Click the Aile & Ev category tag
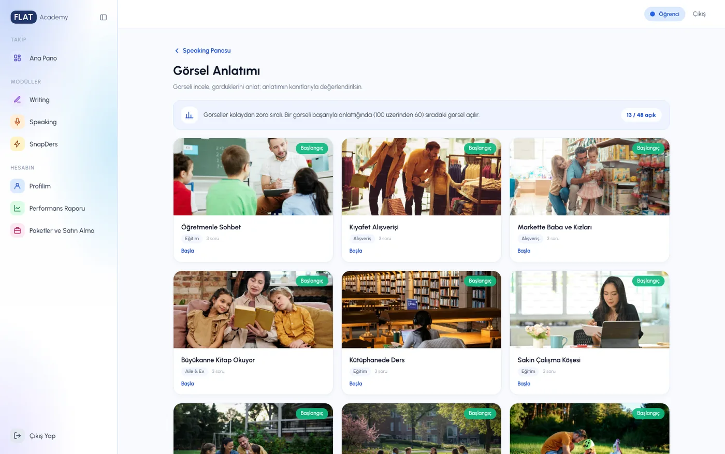The image size is (725, 454). point(195,371)
